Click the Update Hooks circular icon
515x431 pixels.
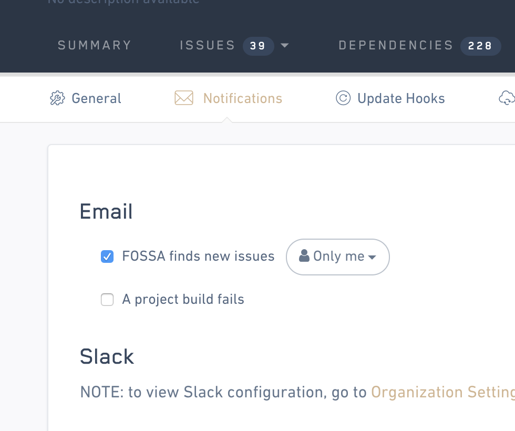click(x=343, y=98)
